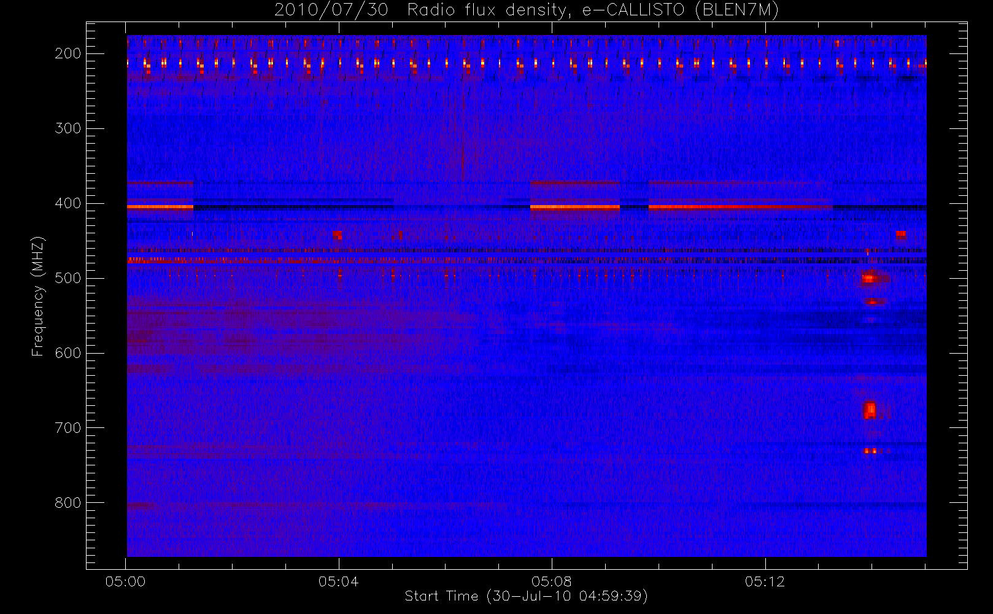Click the 300 frequency axis label

68,128
